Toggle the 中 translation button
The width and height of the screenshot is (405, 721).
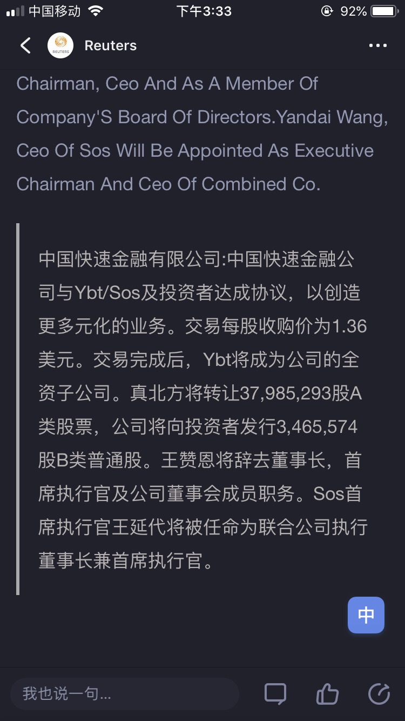pyautogui.click(x=366, y=615)
